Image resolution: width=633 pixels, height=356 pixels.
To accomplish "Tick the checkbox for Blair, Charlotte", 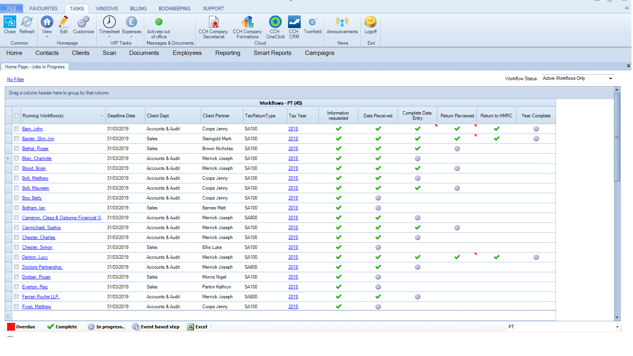I will click(x=16, y=158).
